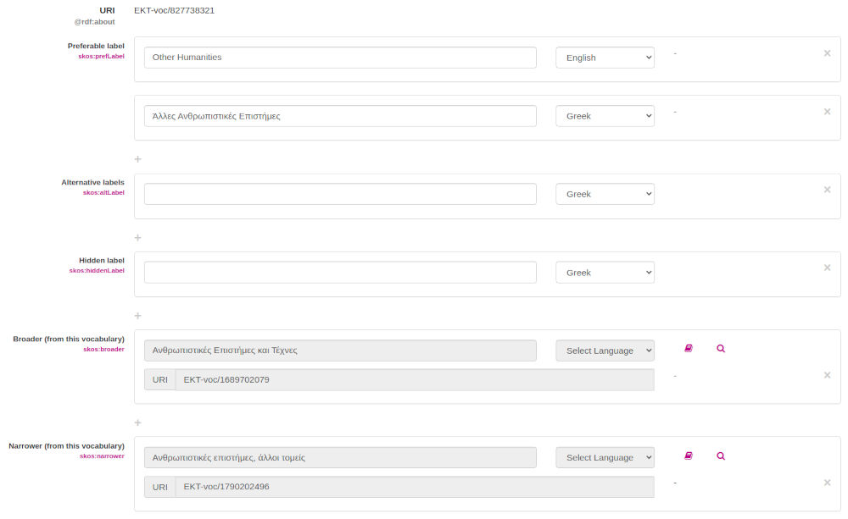Remove the English 'Other Humanities' label
The image size is (848, 519).
(x=827, y=53)
